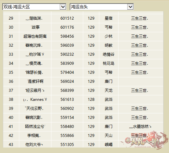Click sect name 峨嵋 in row 43
Screen dimensions: 169x153
[109, 145]
